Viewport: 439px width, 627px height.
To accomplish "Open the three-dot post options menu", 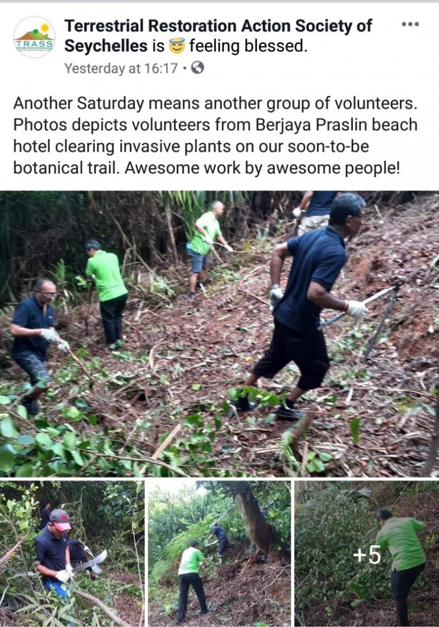I will pyautogui.click(x=410, y=24).
